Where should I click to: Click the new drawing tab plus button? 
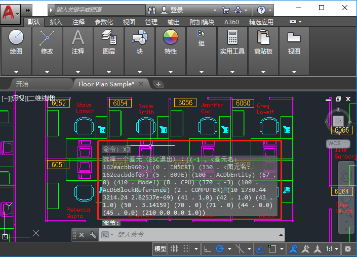click(x=158, y=84)
